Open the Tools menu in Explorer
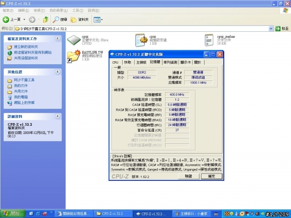The height and width of the screenshot is (218, 291). click(78, 10)
